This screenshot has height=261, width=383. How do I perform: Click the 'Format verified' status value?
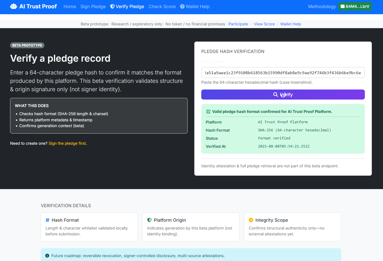[274, 138]
